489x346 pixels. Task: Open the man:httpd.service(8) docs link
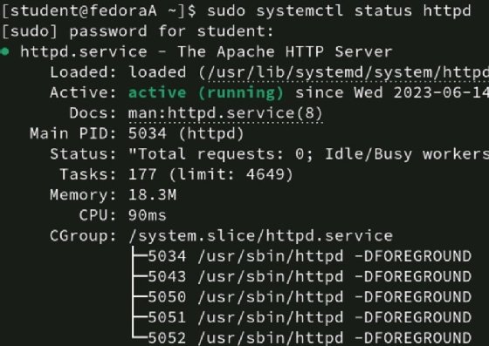[x=225, y=113]
